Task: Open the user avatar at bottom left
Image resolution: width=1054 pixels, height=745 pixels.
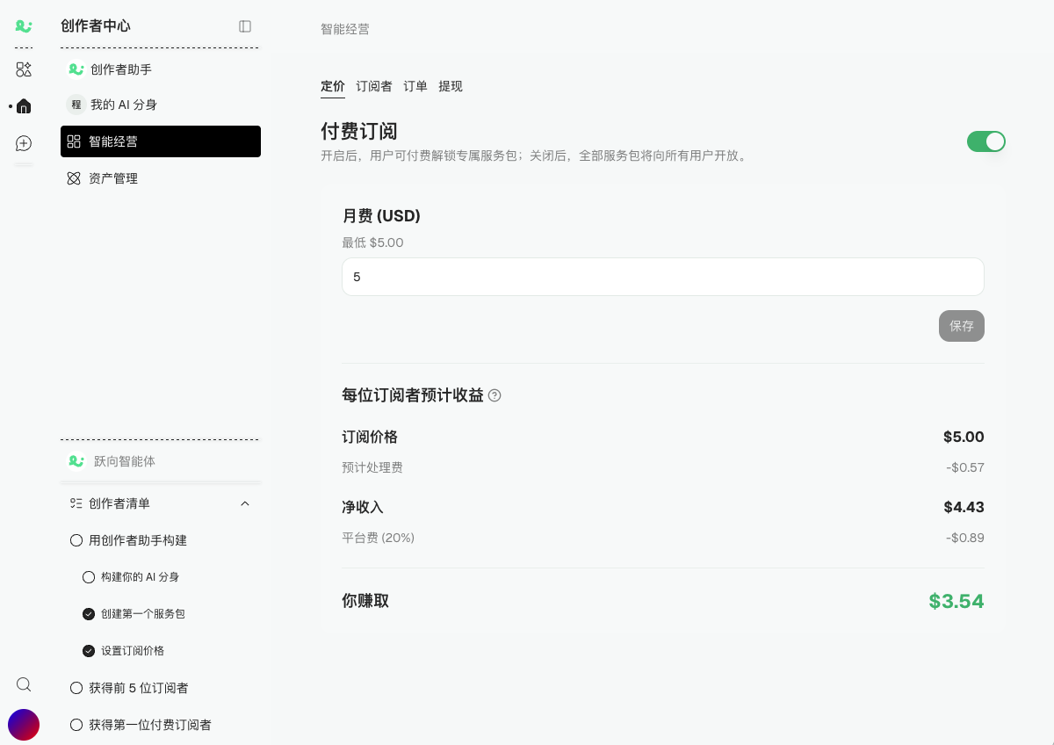Action: tap(24, 725)
